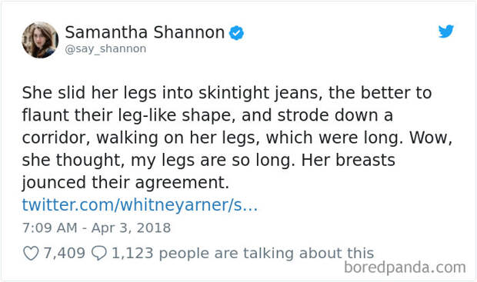
Task: Click the Twitter bird logo
Action: [446, 32]
